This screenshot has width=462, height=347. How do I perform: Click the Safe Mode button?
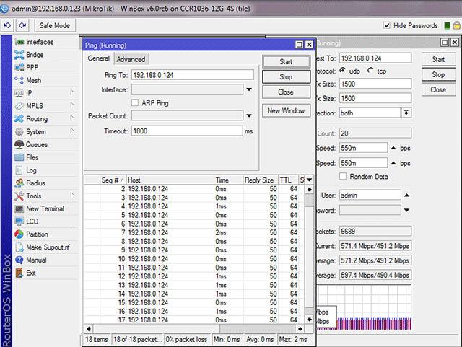click(55, 26)
